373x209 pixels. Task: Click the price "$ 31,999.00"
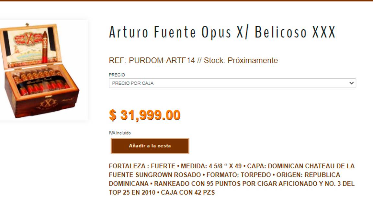pyautogui.click(x=145, y=115)
